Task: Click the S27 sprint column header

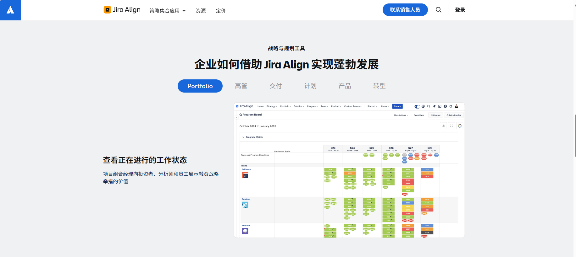Action: click(x=411, y=149)
